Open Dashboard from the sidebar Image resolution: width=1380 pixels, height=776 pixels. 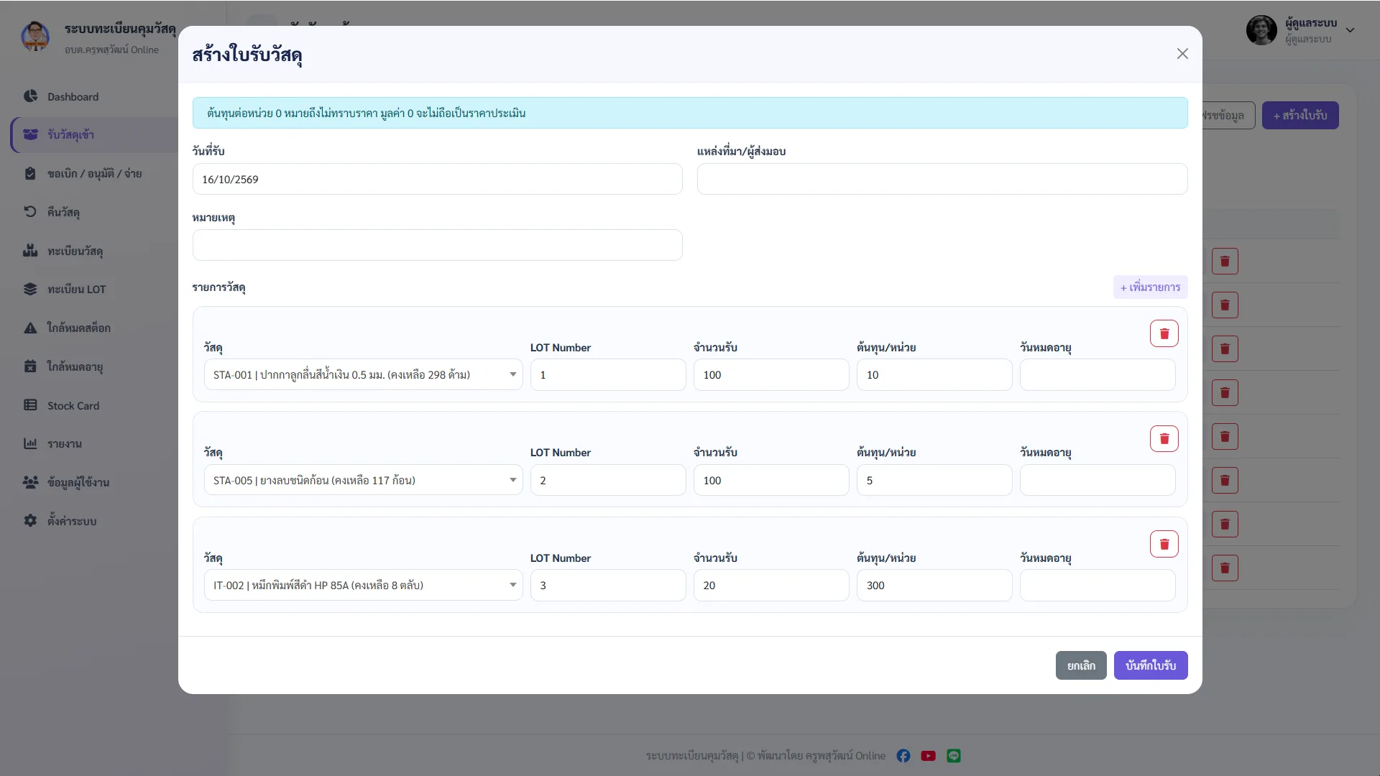coord(73,96)
